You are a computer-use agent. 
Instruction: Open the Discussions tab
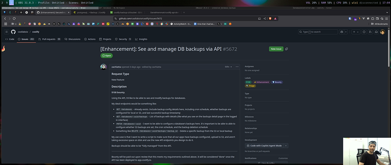(72, 39)
